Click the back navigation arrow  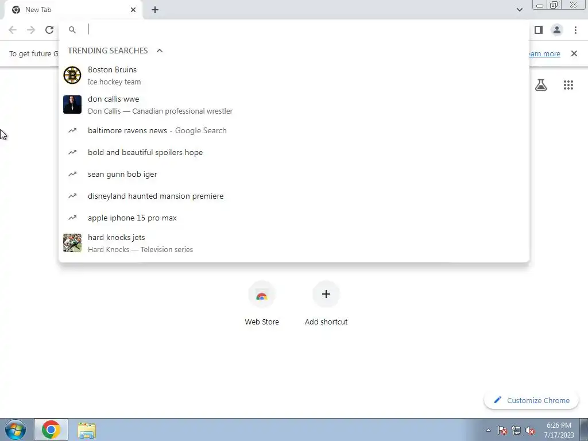click(13, 30)
